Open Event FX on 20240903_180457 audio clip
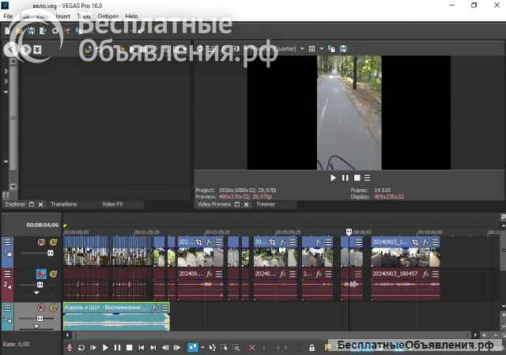Viewport: 506px width, 355px height. point(425,274)
